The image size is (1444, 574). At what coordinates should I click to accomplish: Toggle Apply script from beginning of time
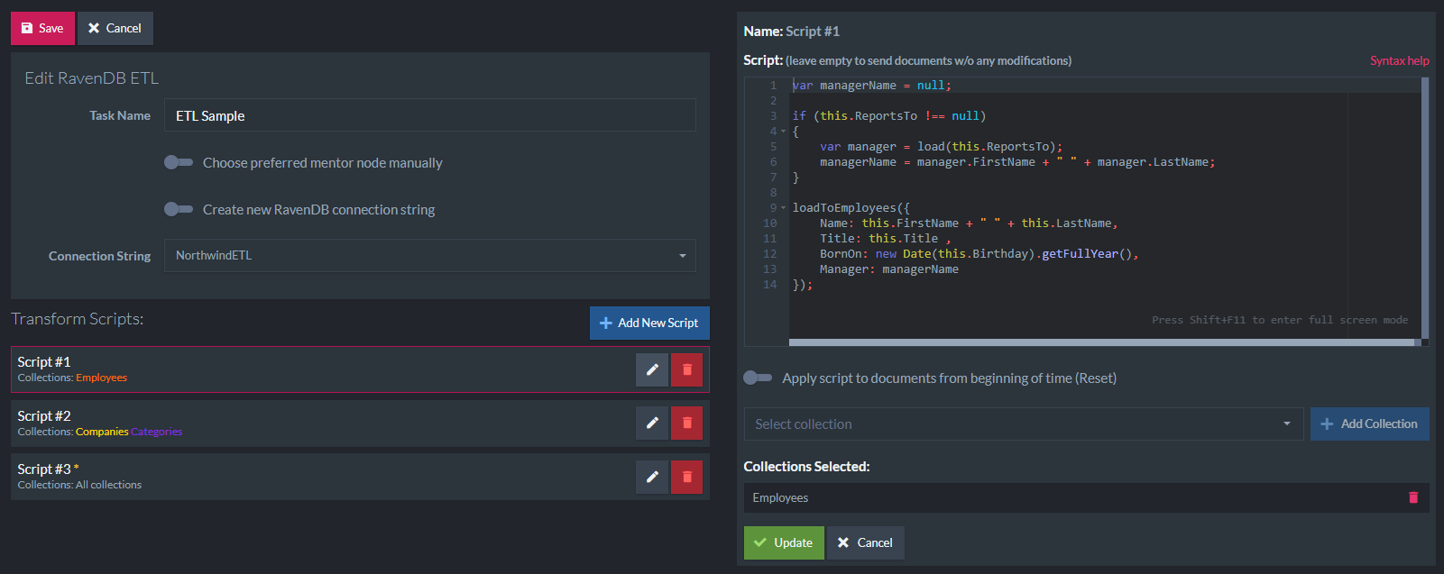tap(758, 378)
